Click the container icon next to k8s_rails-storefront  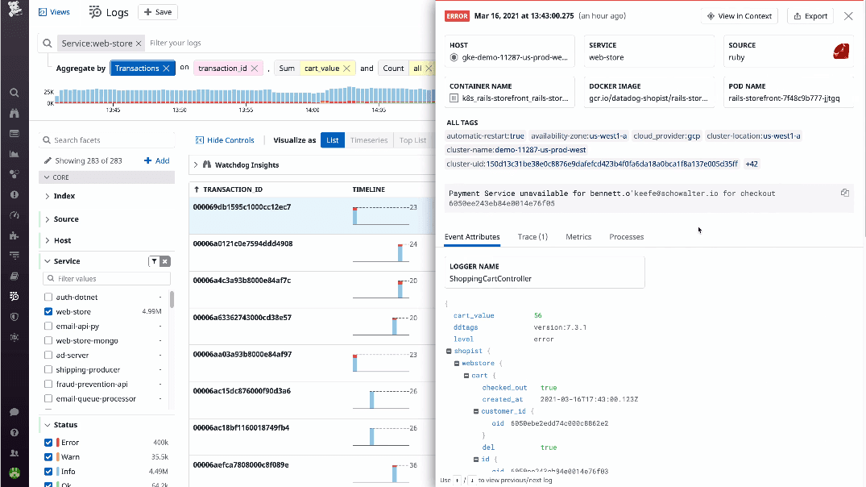[454, 98]
